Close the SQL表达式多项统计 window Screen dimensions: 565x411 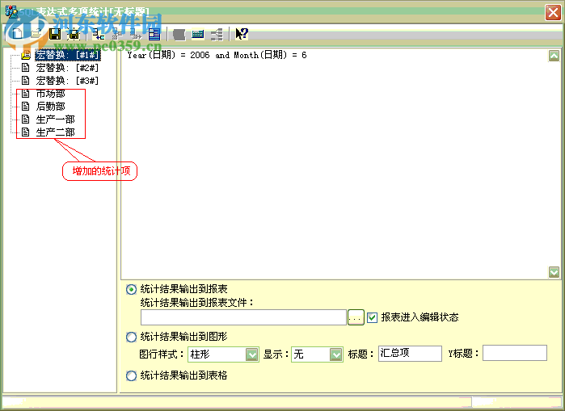point(553,13)
